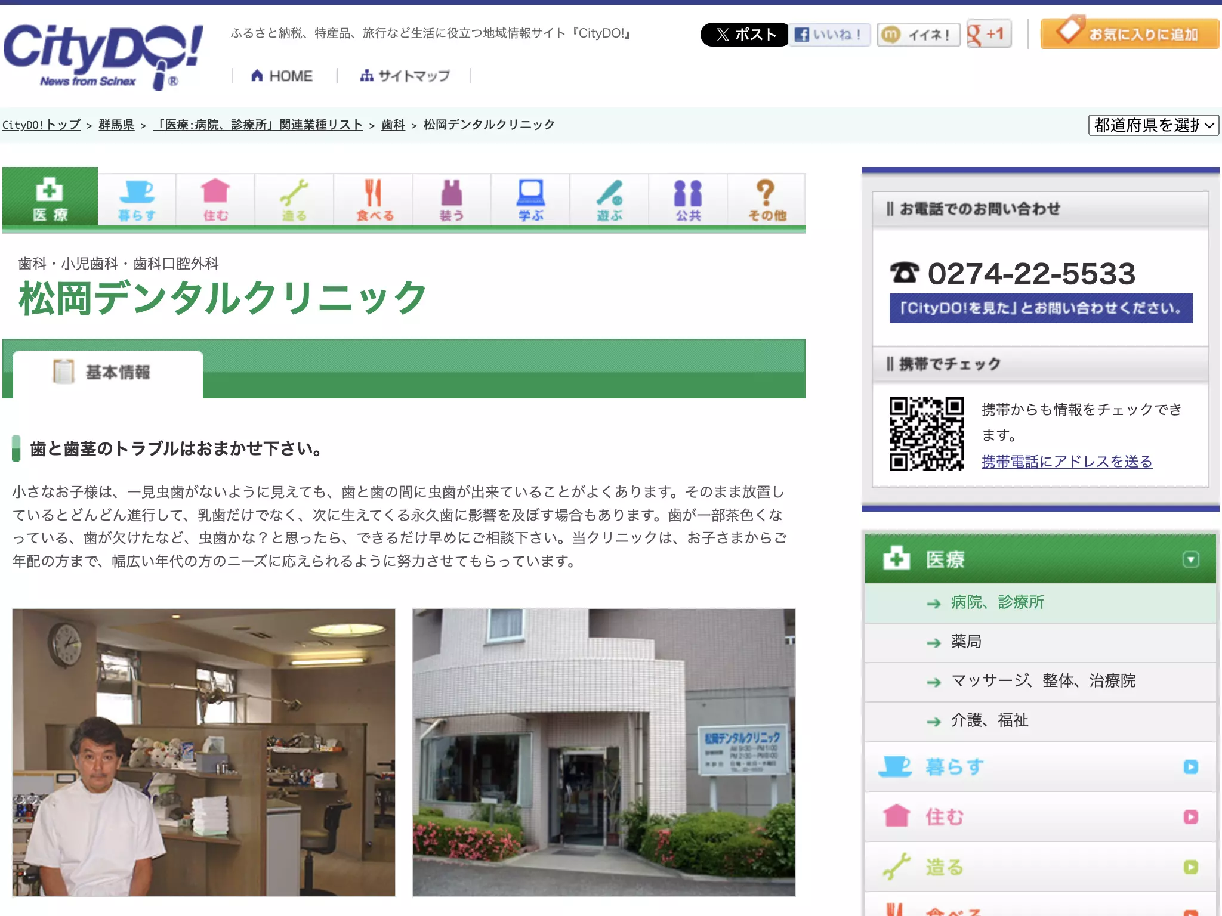1222x916 pixels.
Task: Click お気に入りに追加 button
Action: (x=1129, y=33)
